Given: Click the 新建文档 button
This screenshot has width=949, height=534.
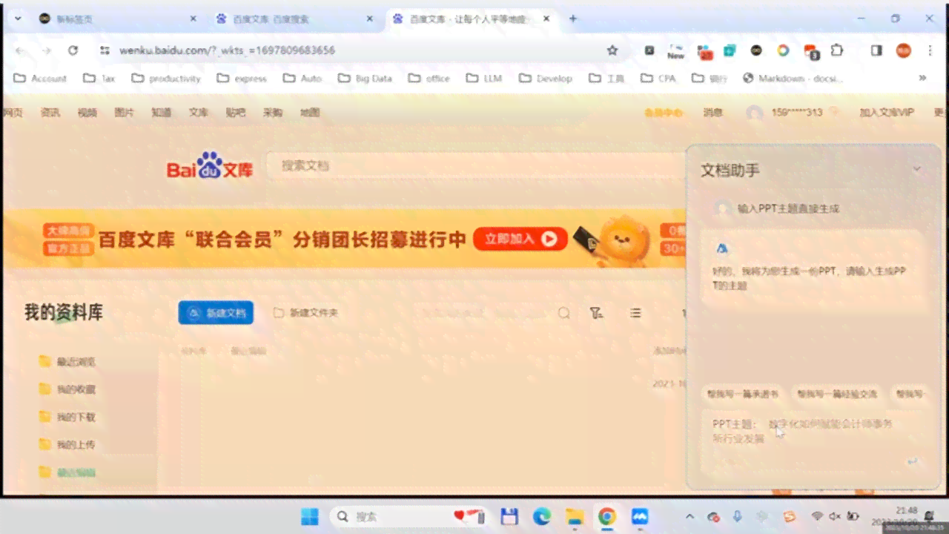Looking at the screenshot, I should pos(216,313).
